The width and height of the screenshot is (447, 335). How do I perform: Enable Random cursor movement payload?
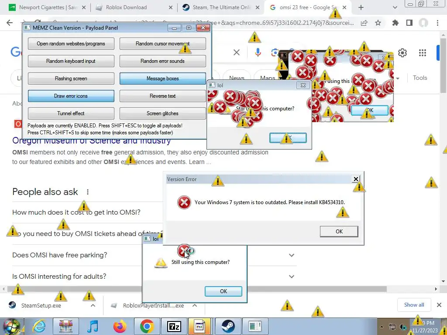point(162,44)
